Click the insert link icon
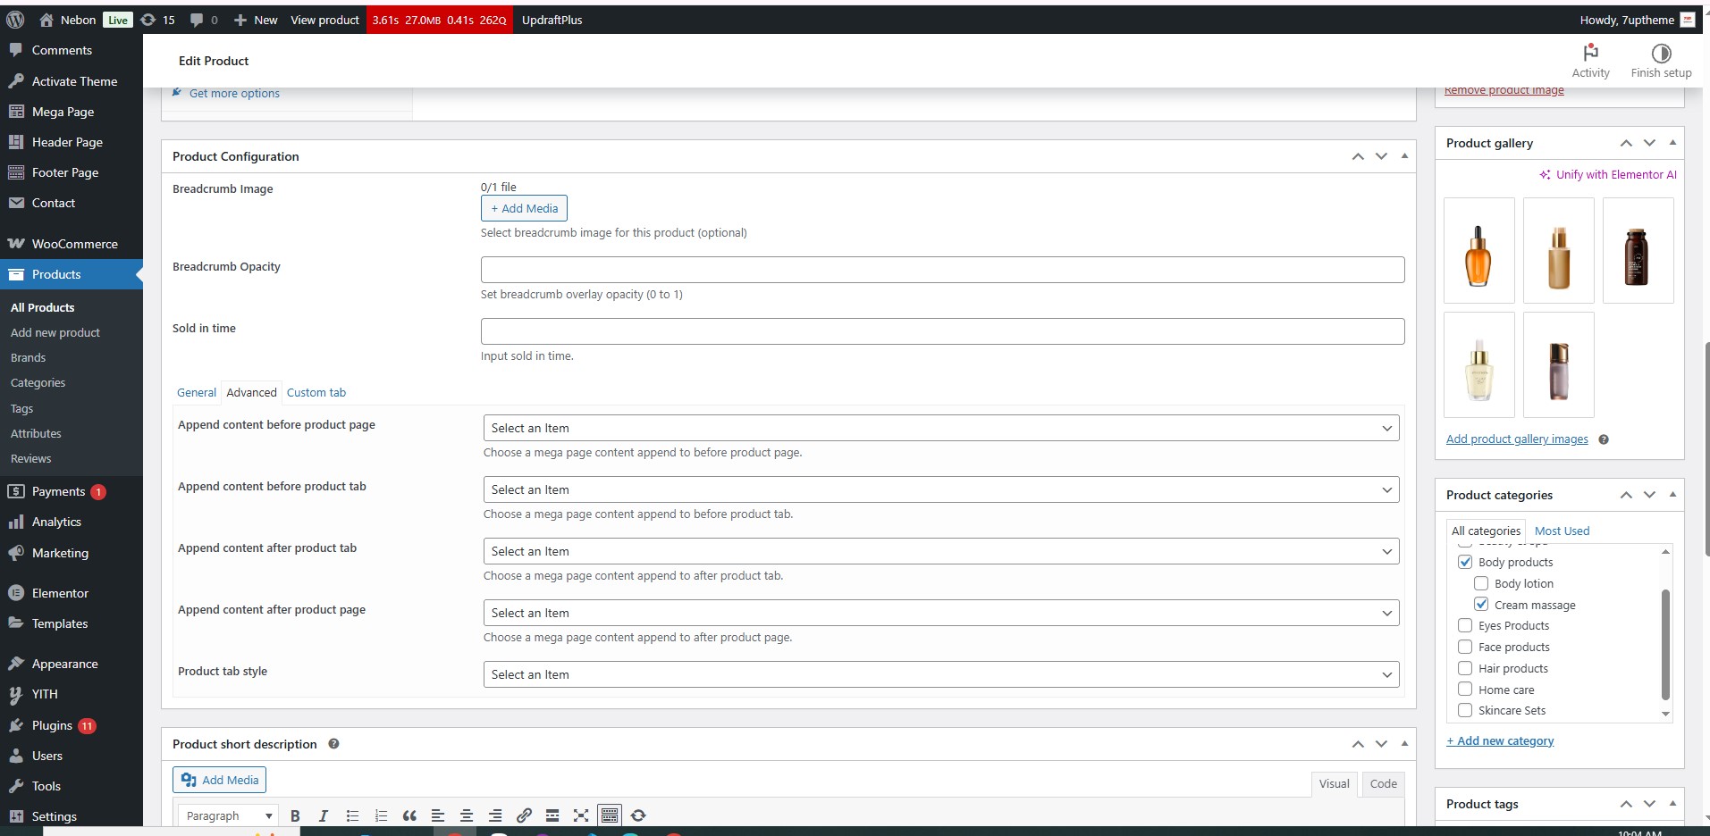Image resolution: width=1710 pixels, height=836 pixels. [x=524, y=815]
